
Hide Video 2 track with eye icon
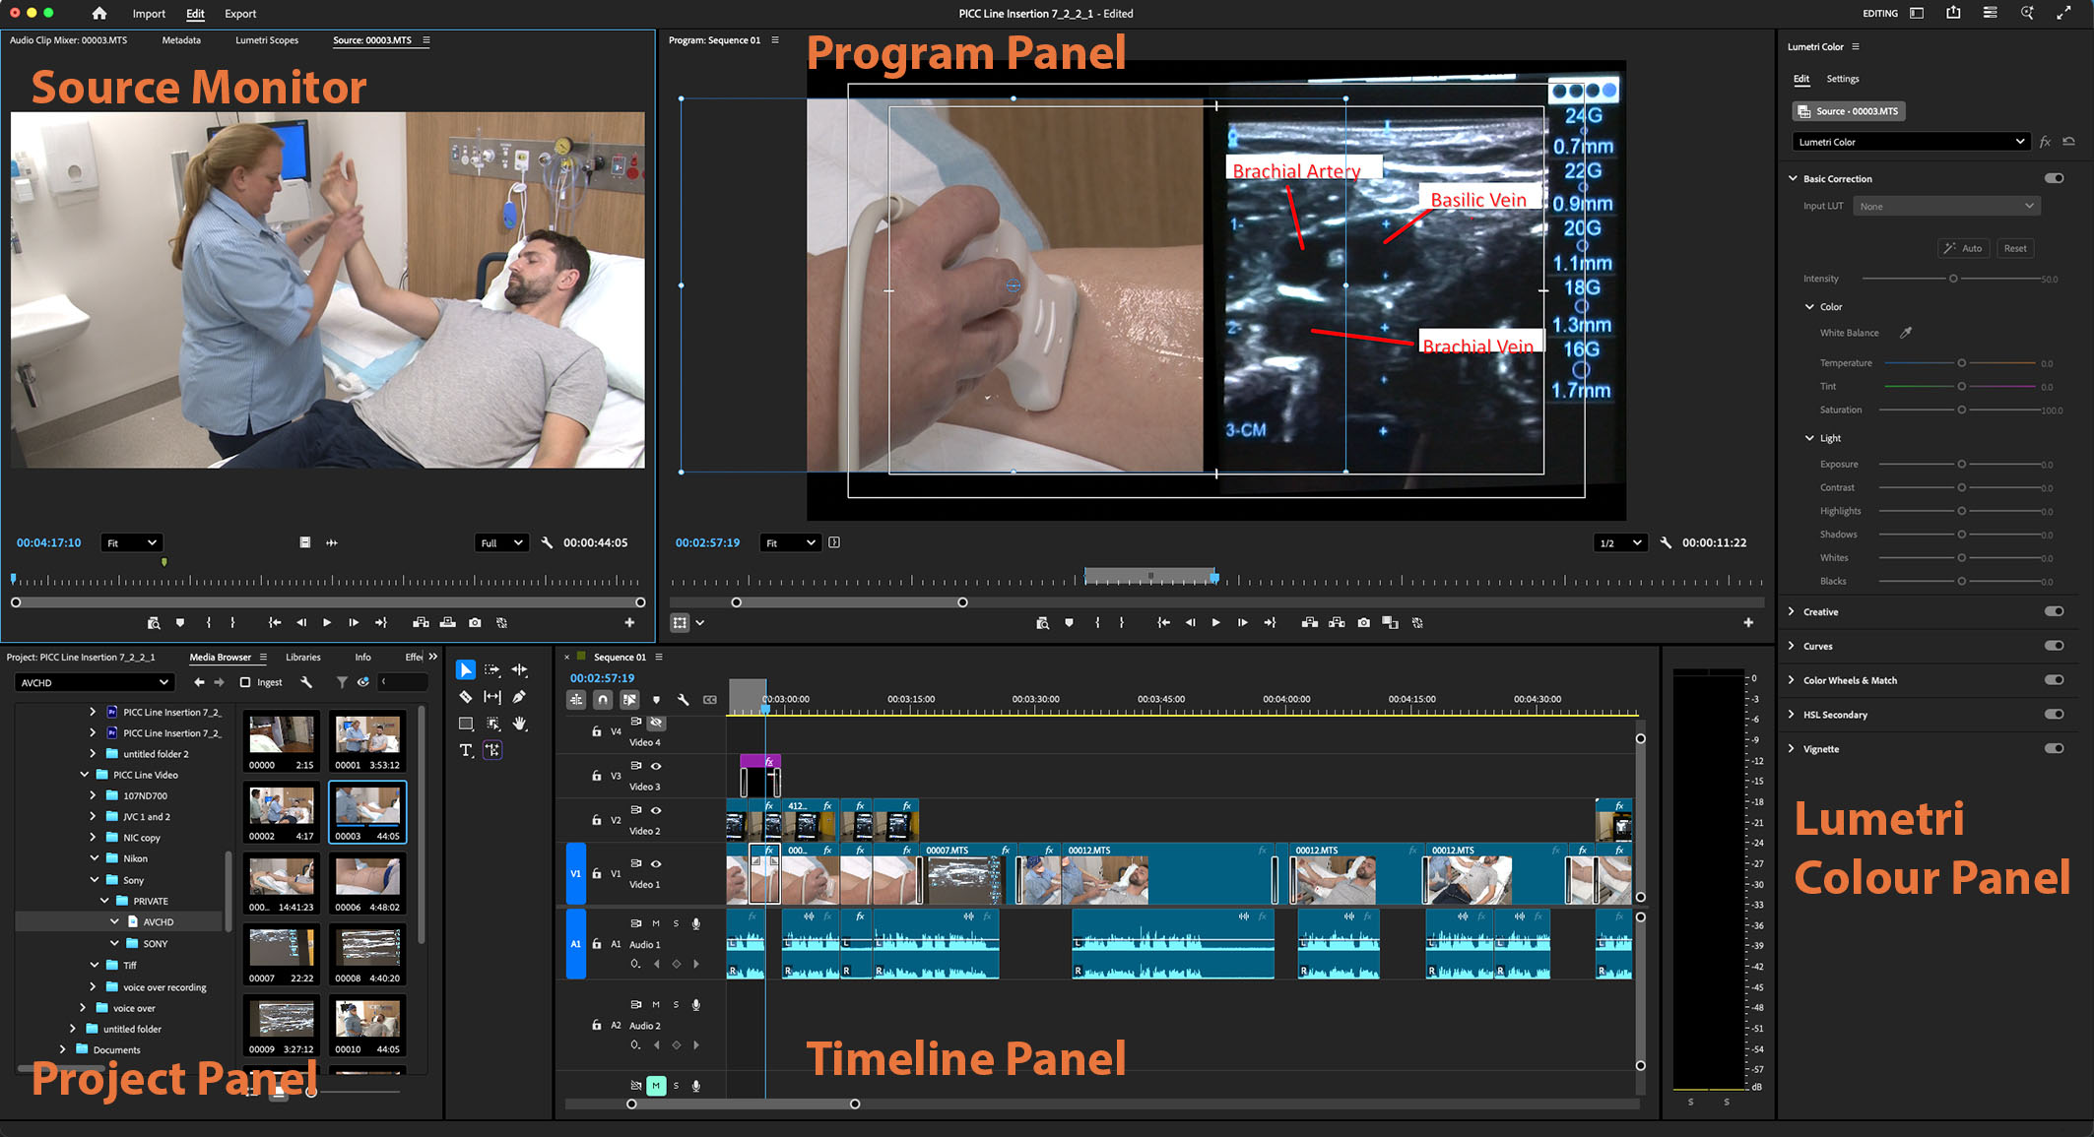point(656,810)
